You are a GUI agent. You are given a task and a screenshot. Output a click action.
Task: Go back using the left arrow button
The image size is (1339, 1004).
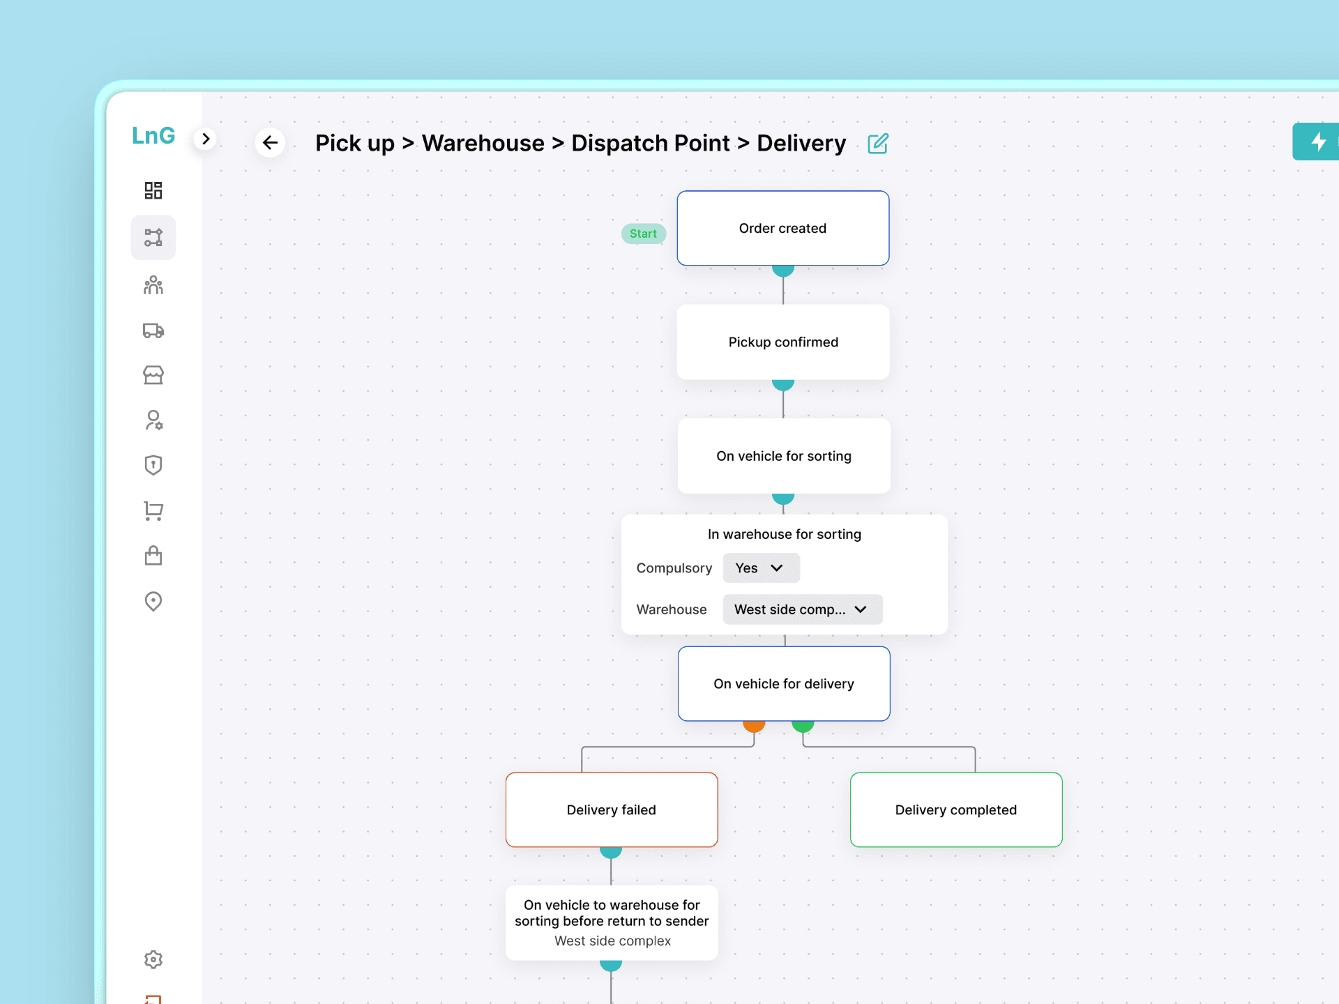(x=270, y=143)
